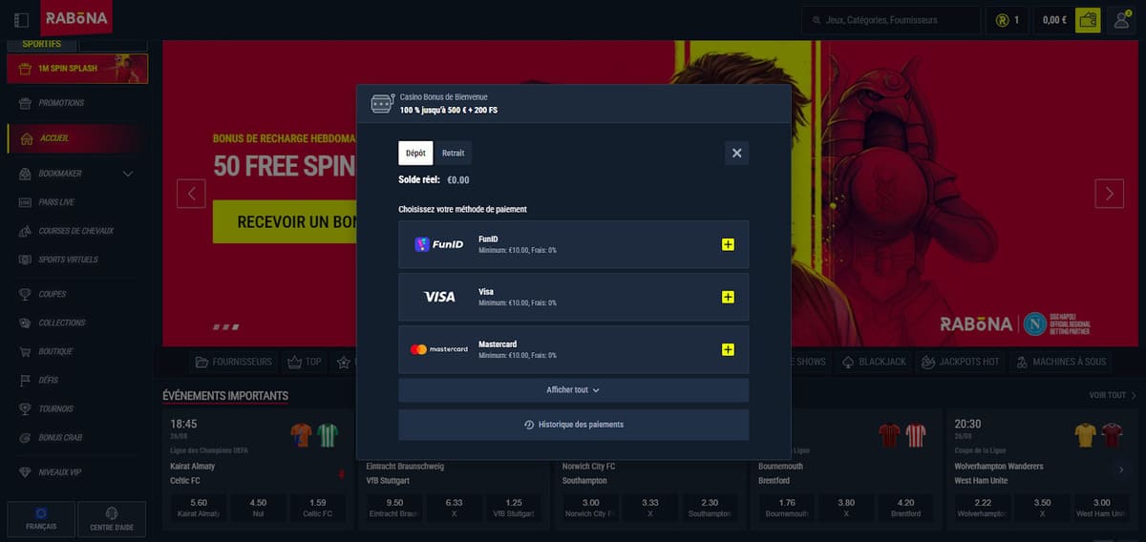Viewport: 1146px width, 542px height.
Task: Go to next banner slide arrow
Action: [x=1109, y=194]
